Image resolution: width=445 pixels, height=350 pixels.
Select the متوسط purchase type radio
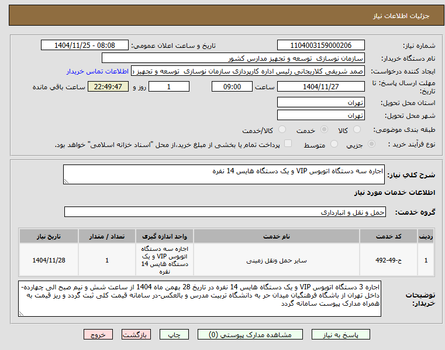click(x=334, y=144)
